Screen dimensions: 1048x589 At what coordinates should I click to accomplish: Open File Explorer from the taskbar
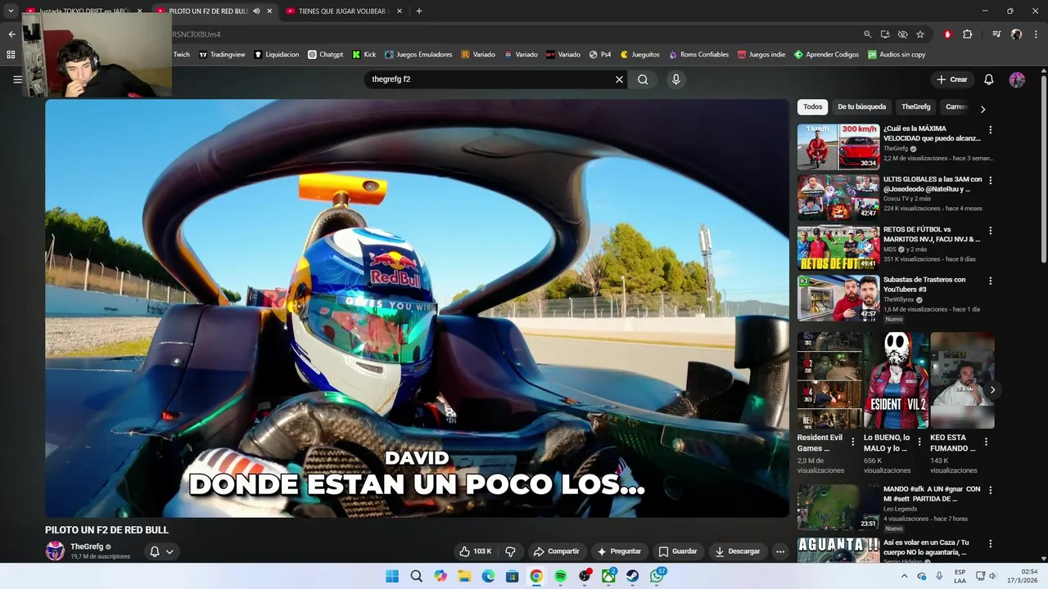[x=464, y=576]
